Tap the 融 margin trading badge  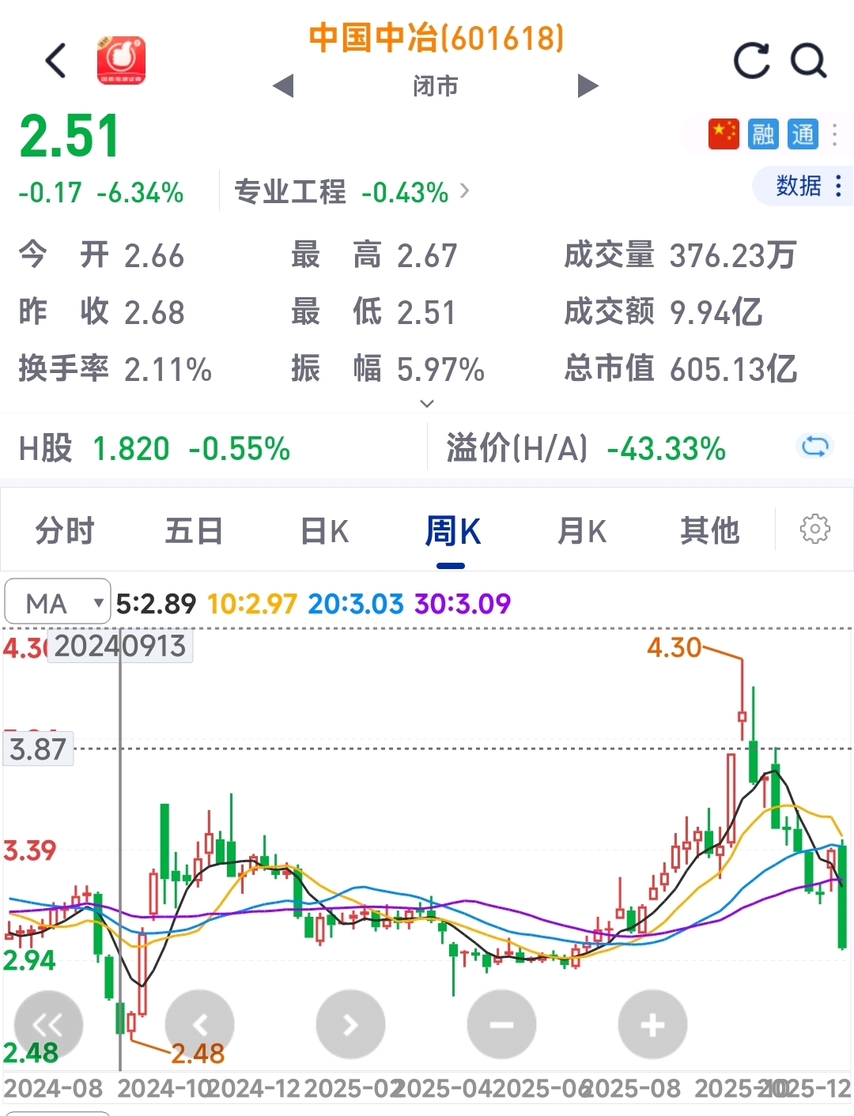click(763, 134)
